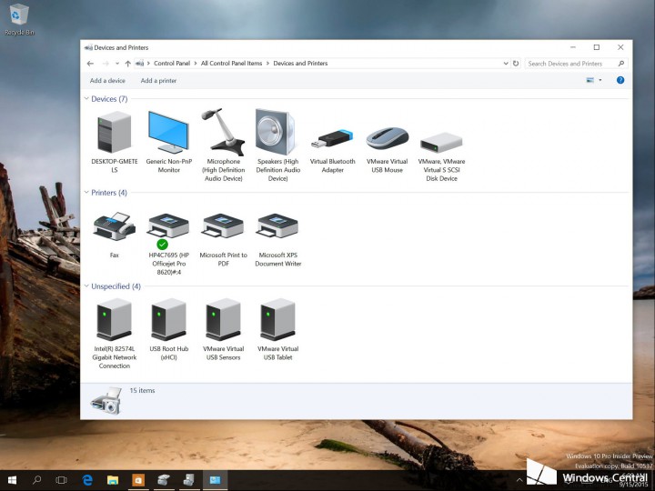Navigate to All Control Panel Items breadcrumb
The width and height of the screenshot is (655, 491).
click(x=231, y=64)
